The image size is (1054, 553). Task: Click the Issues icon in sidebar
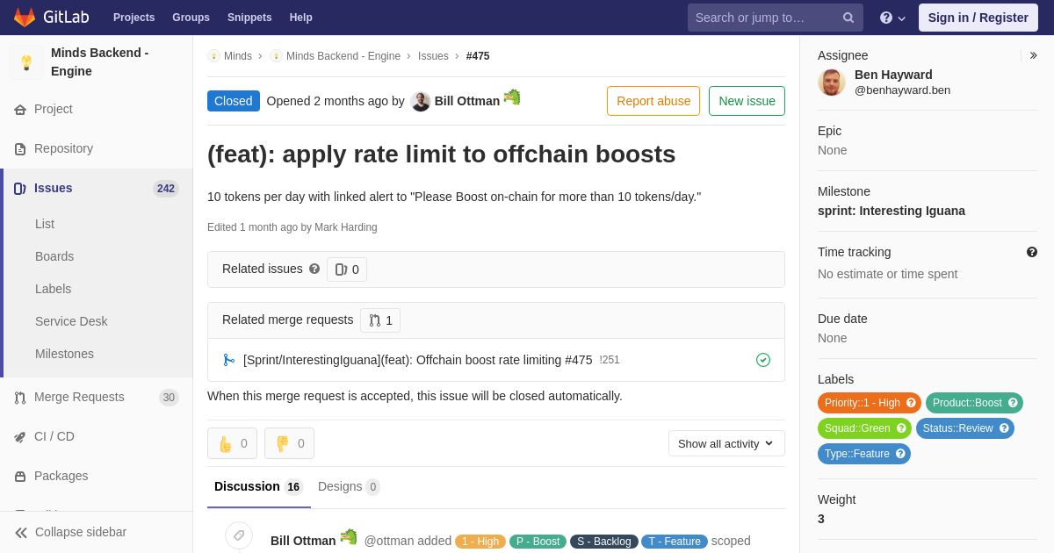20,189
